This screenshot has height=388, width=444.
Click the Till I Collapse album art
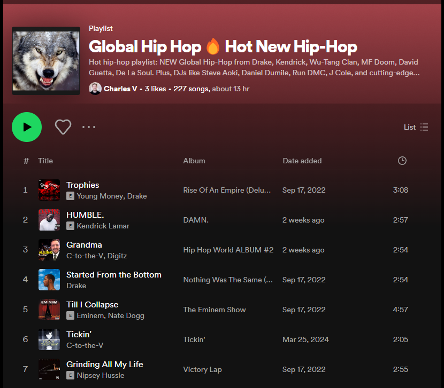pyautogui.click(x=49, y=310)
